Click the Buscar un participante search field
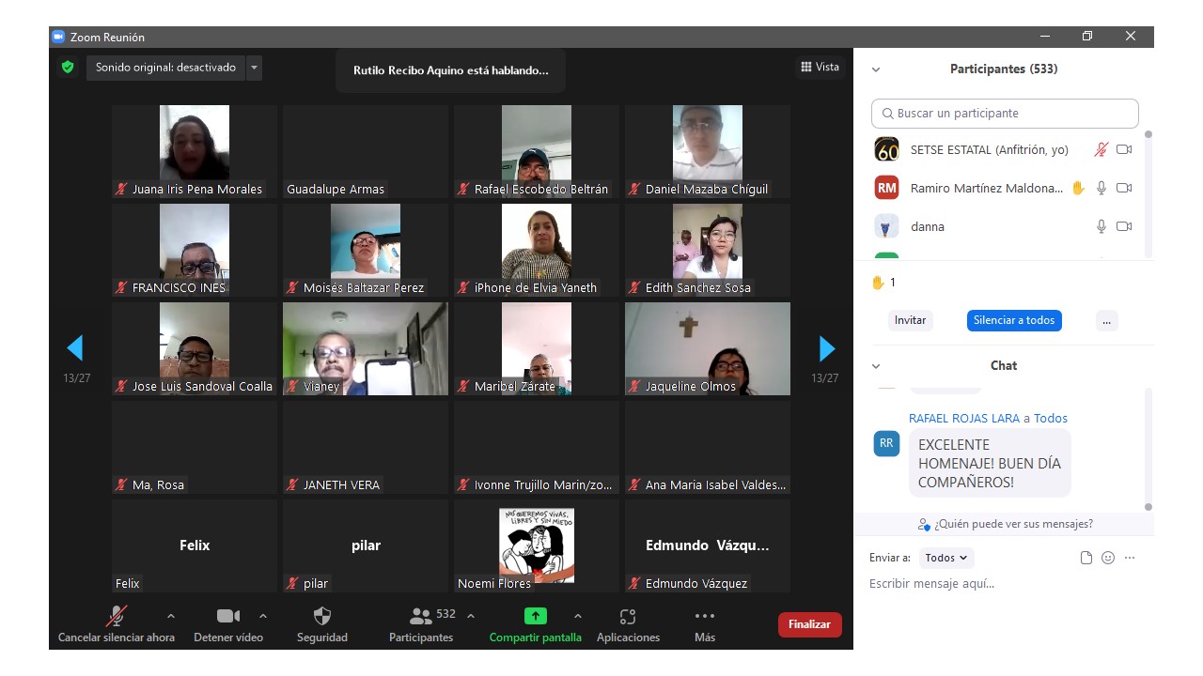 point(1005,114)
